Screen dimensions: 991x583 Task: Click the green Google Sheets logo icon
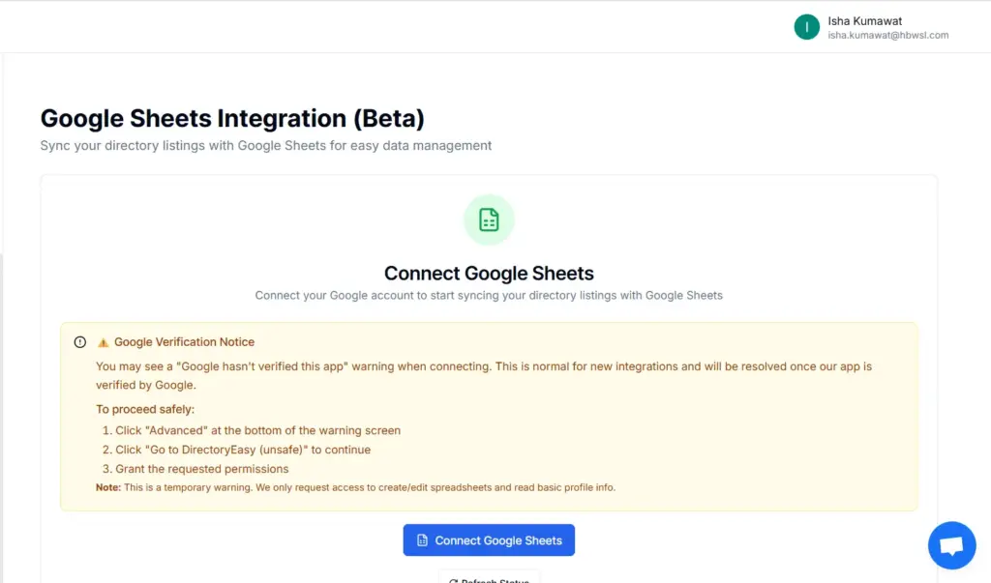[x=489, y=219]
